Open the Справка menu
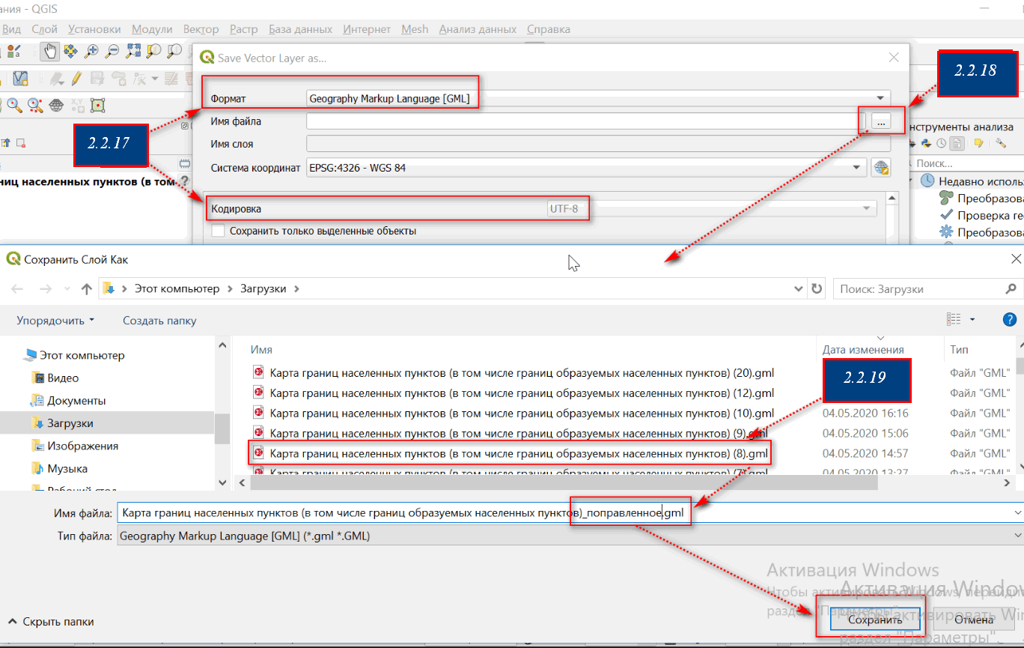Viewport: 1024px width, 648px height. tap(548, 29)
